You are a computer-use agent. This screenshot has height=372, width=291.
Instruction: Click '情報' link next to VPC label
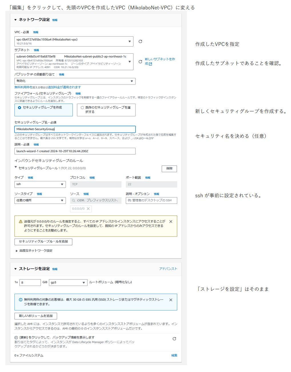(x=36, y=32)
